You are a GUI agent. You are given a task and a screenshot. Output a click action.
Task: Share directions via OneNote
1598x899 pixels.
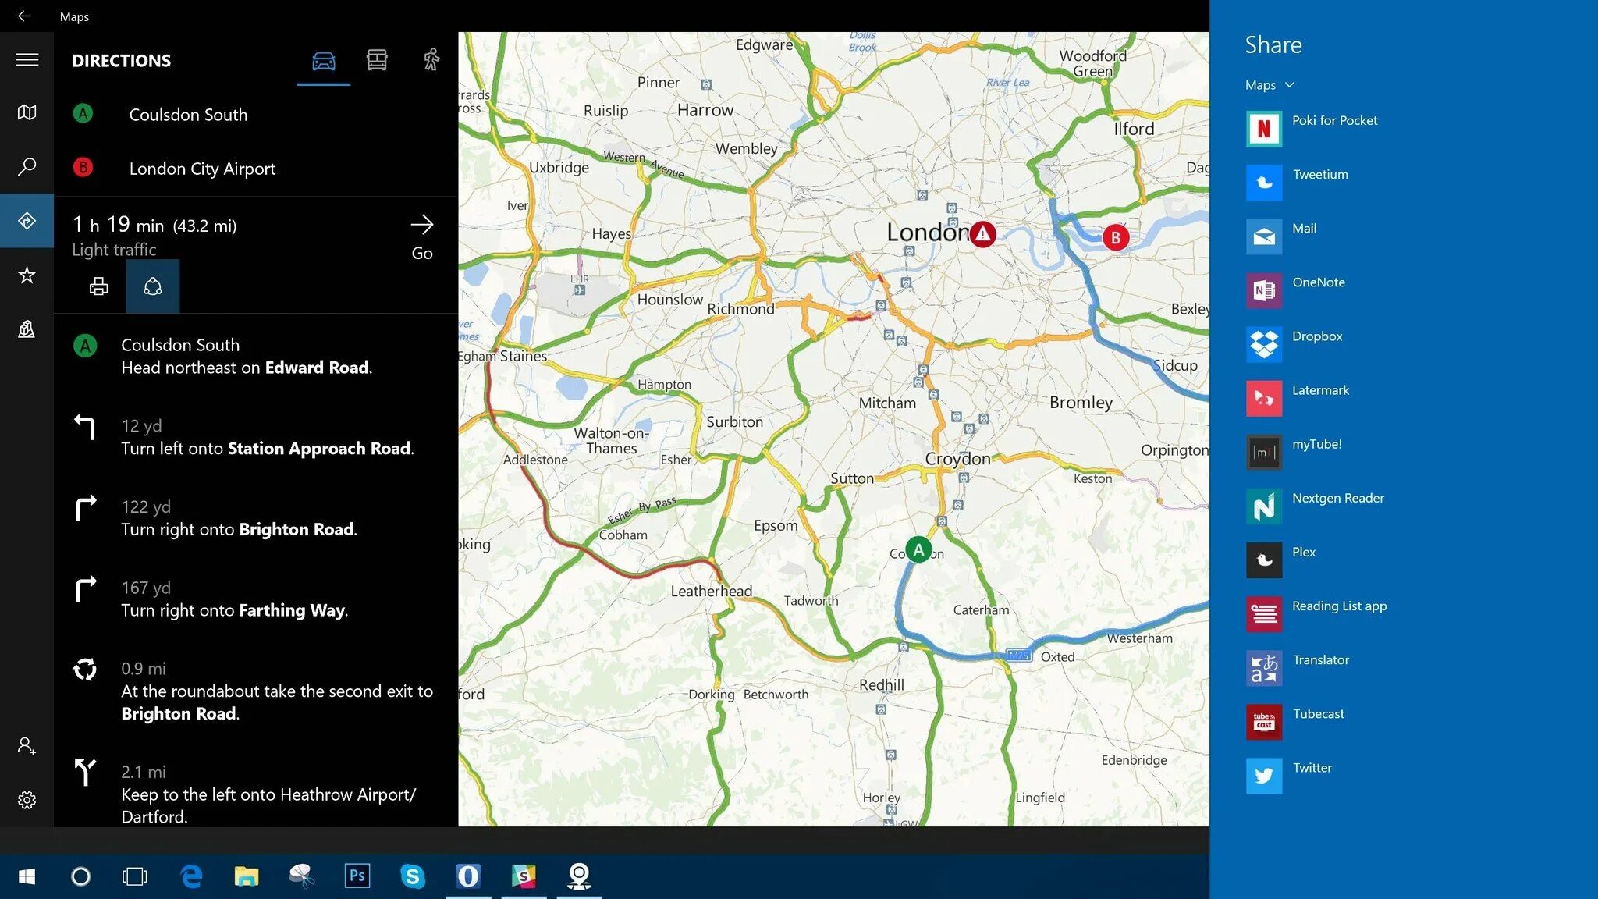click(x=1318, y=283)
